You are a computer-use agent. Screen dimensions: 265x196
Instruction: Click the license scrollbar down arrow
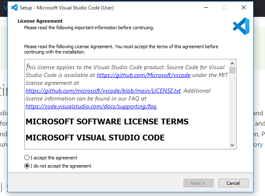[x=232, y=145]
